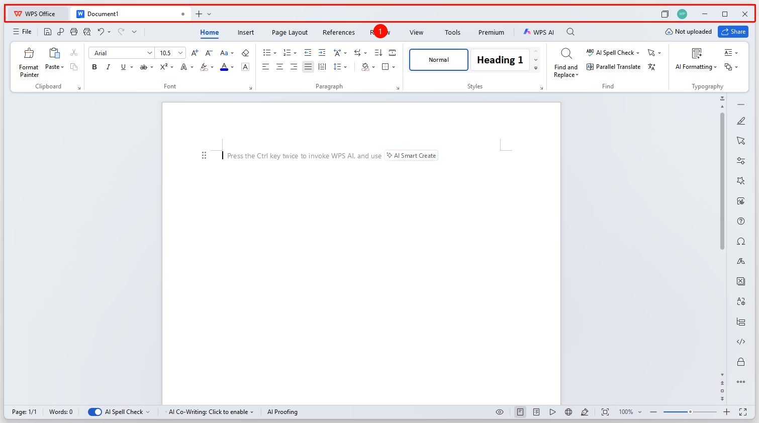The image size is (759, 423).
Task: Click the font color red A swatch
Action: coord(224,67)
